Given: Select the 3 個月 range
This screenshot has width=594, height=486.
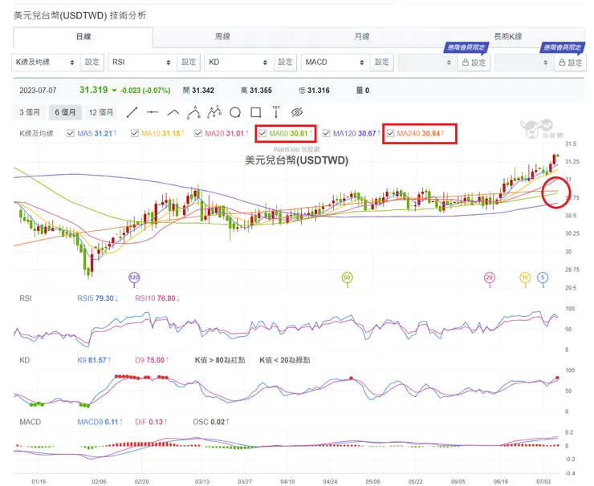Looking at the screenshot, I should (x=30, y=112).
